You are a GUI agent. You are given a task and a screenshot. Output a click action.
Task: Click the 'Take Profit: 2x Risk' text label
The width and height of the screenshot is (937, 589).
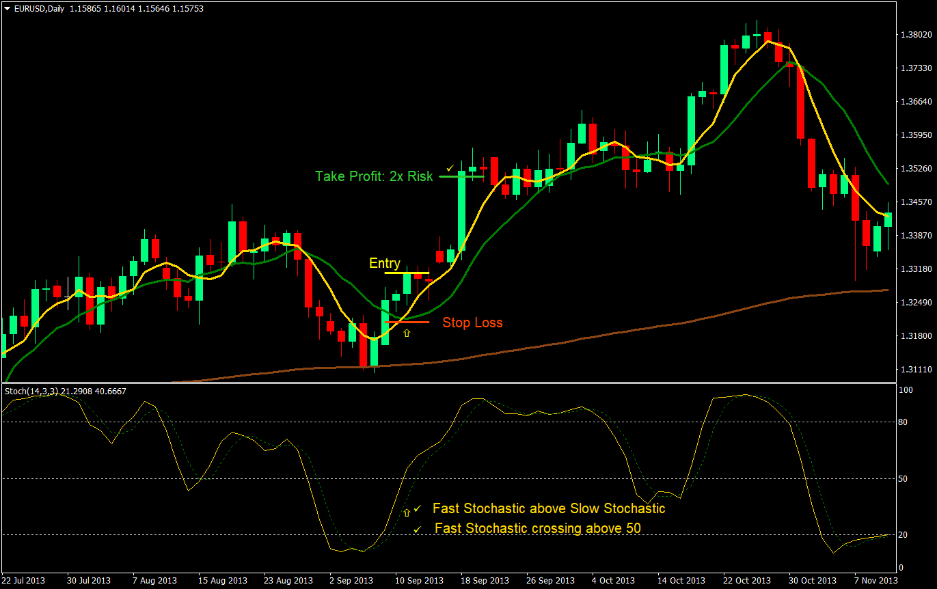point(374,176)
